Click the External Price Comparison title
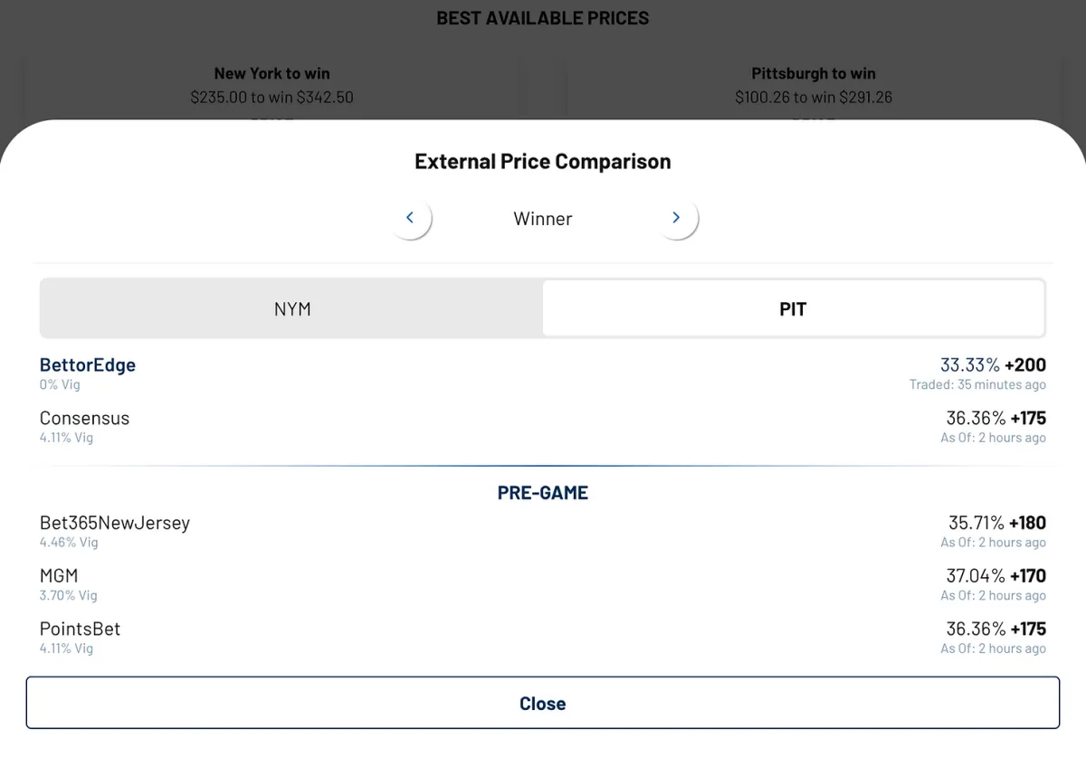 pos(543,162)
